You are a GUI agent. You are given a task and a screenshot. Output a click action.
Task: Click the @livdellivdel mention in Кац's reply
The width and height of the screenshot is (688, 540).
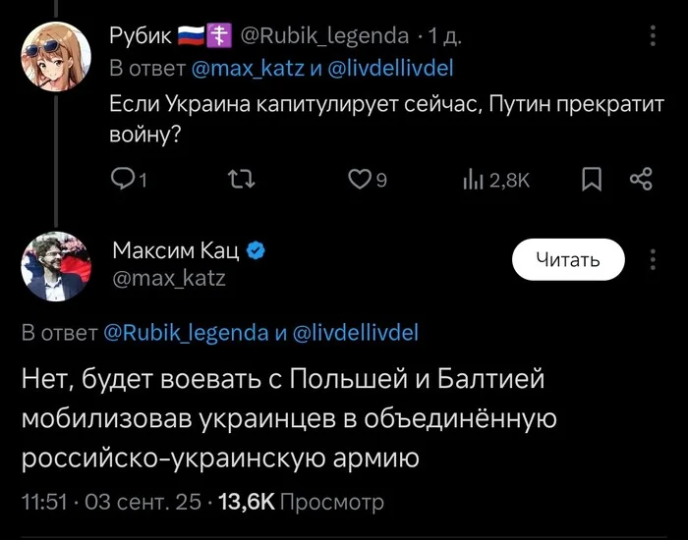pos(355,332)
